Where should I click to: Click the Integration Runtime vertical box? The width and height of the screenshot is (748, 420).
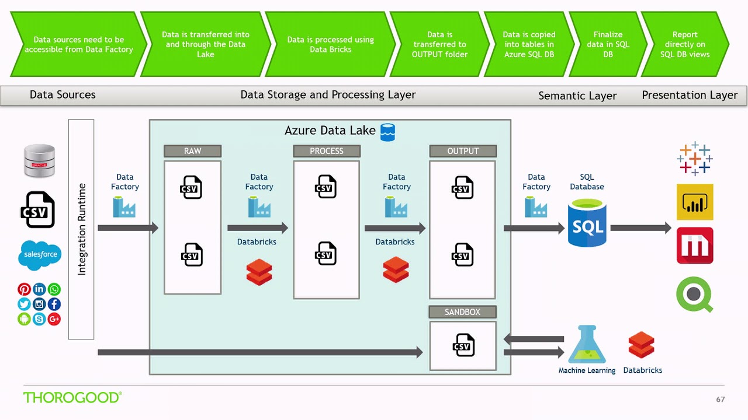coord(81,229)
